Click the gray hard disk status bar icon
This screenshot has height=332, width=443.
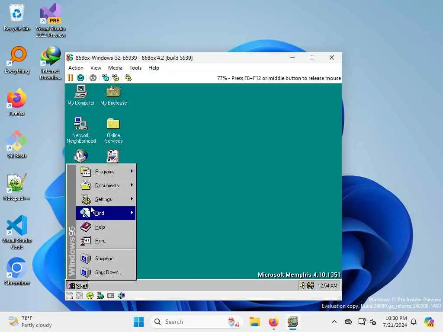pyautogui.click(x=111, y=296)
